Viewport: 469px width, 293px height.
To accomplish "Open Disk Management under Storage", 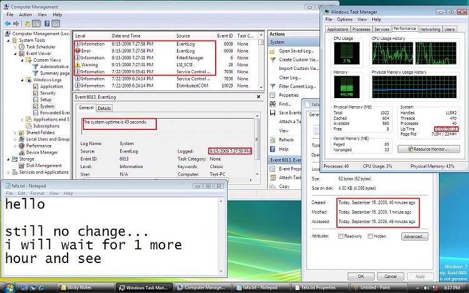I will click(x=44, y=166).
